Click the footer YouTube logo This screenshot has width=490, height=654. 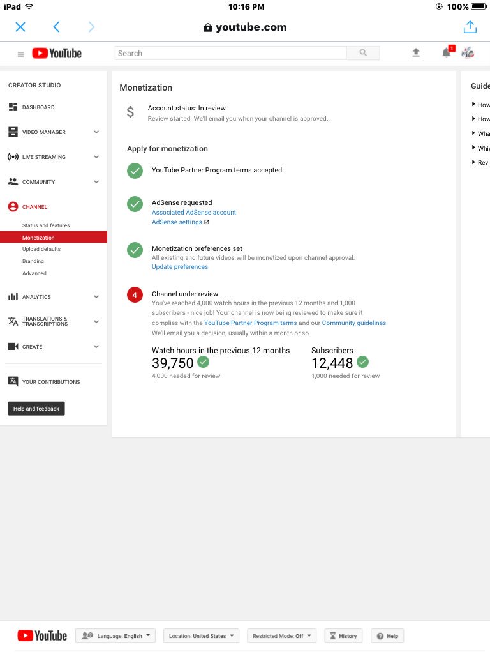coord(42,635)
